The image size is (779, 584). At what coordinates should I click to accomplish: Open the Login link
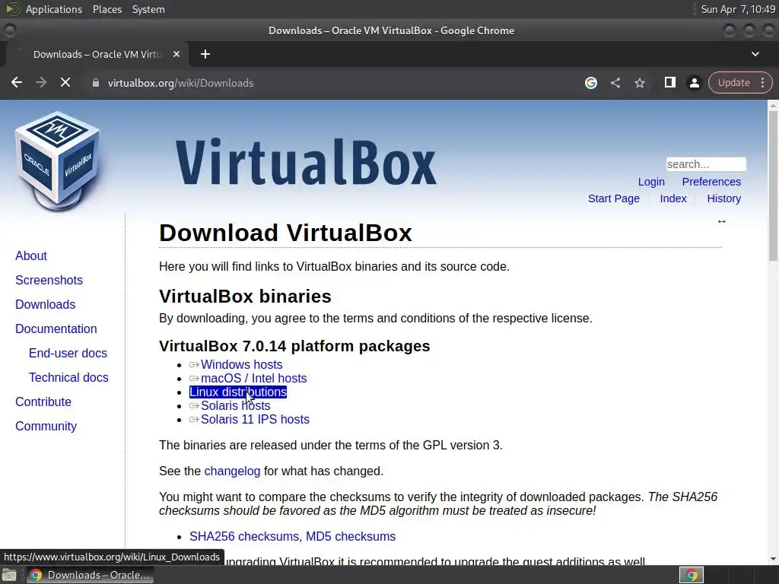click(x=651, y=182)
